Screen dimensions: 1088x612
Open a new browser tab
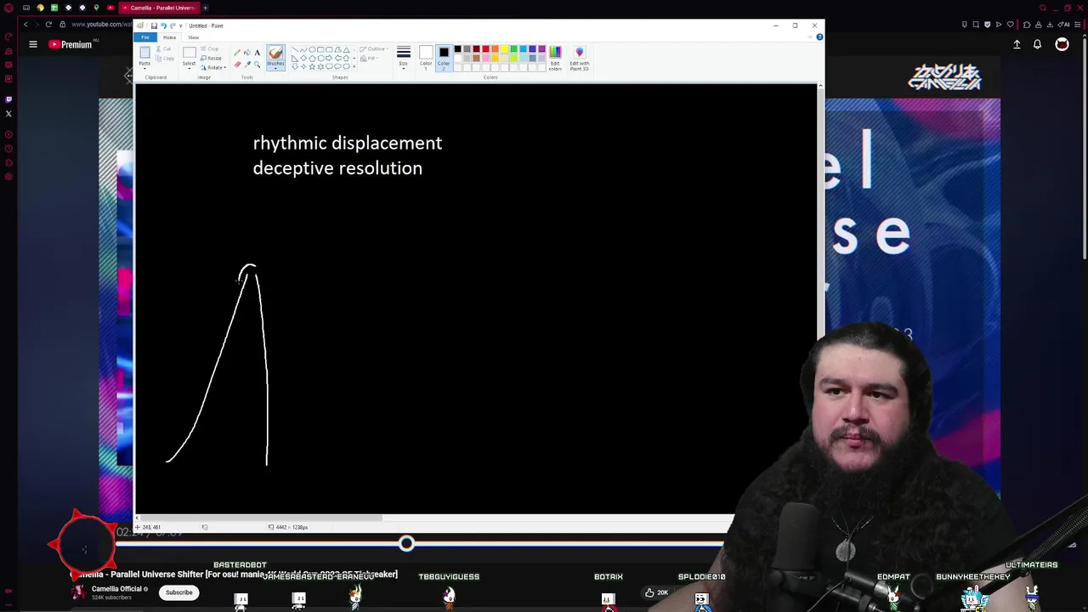pyautogui.click(x=205, y=8)
